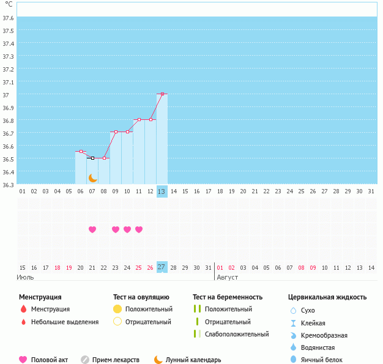This screenshot has height=364, width=383.
Task: Click the gray pill icon for "Прием лекарств"
Action: (x=85, y=360)
